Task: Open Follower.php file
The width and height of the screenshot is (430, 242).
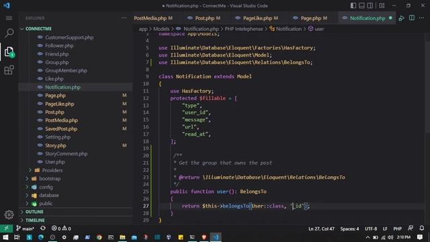Action: click(x=59, y=46)
